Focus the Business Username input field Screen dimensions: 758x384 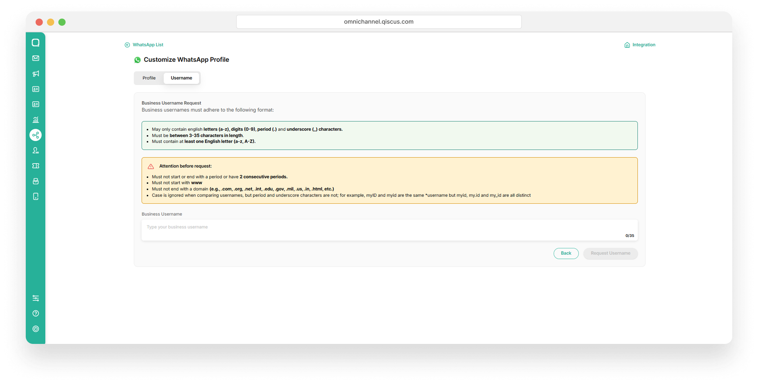[x=389, y=230]
